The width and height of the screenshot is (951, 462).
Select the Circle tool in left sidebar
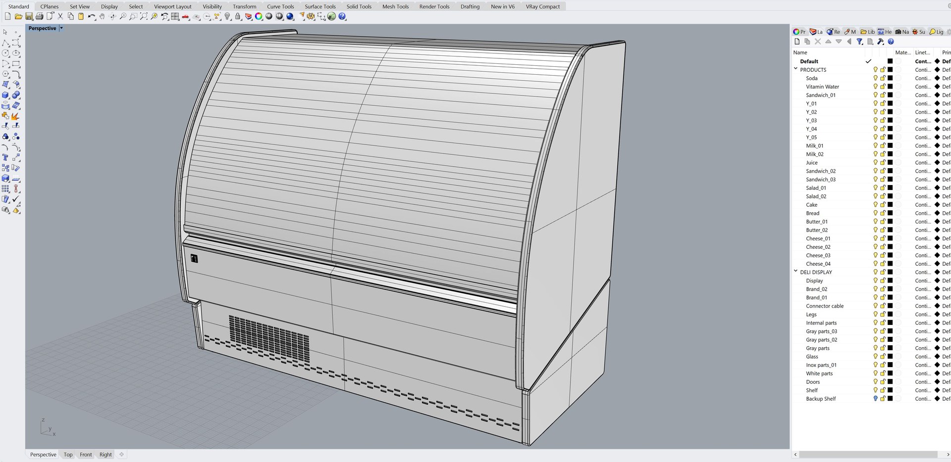[x=5, y=53]
